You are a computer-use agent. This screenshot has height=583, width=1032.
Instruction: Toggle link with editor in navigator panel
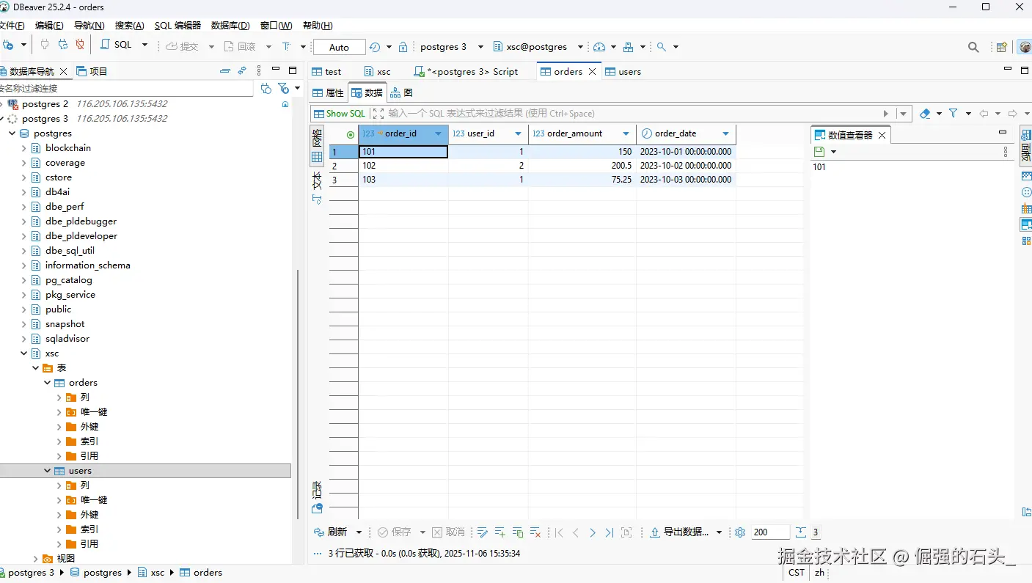(x=241, y=71)
